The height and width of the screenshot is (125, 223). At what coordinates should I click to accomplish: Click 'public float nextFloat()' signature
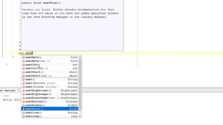point(41,3)
